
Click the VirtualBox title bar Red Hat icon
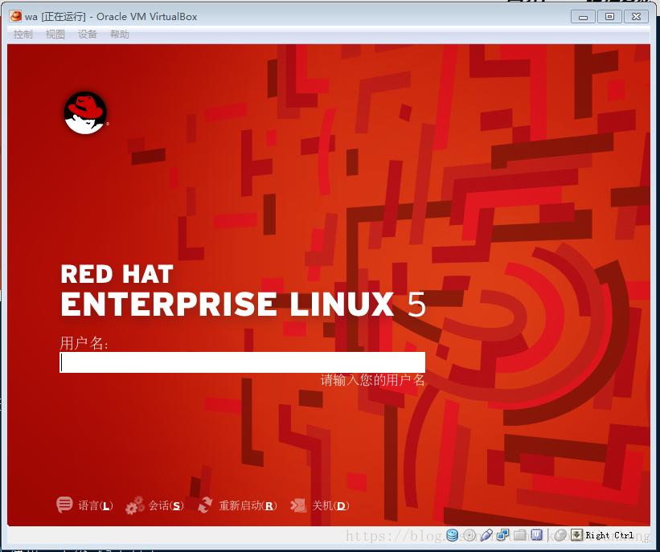[15, 16]
